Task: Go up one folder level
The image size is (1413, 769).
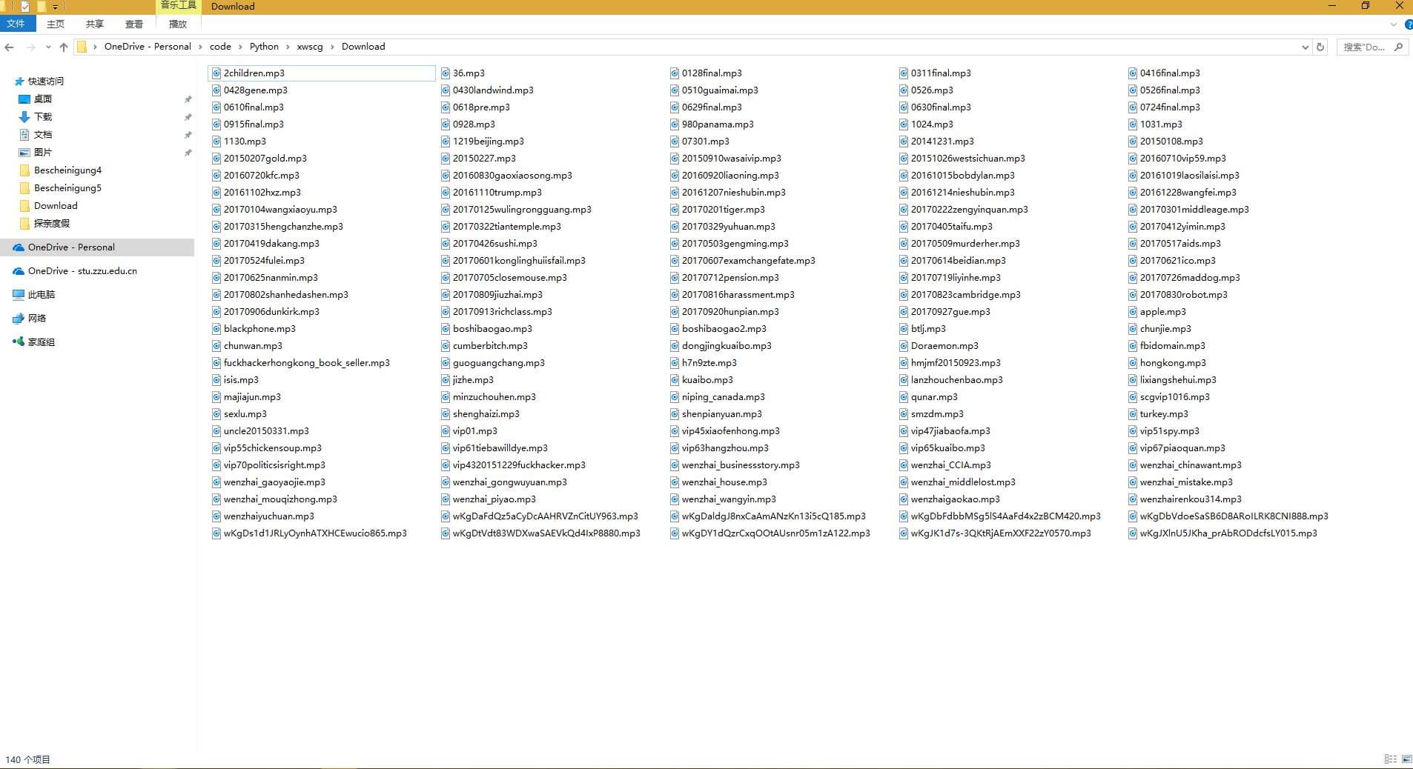Action: pyautogui.click(x=64, y=47)
